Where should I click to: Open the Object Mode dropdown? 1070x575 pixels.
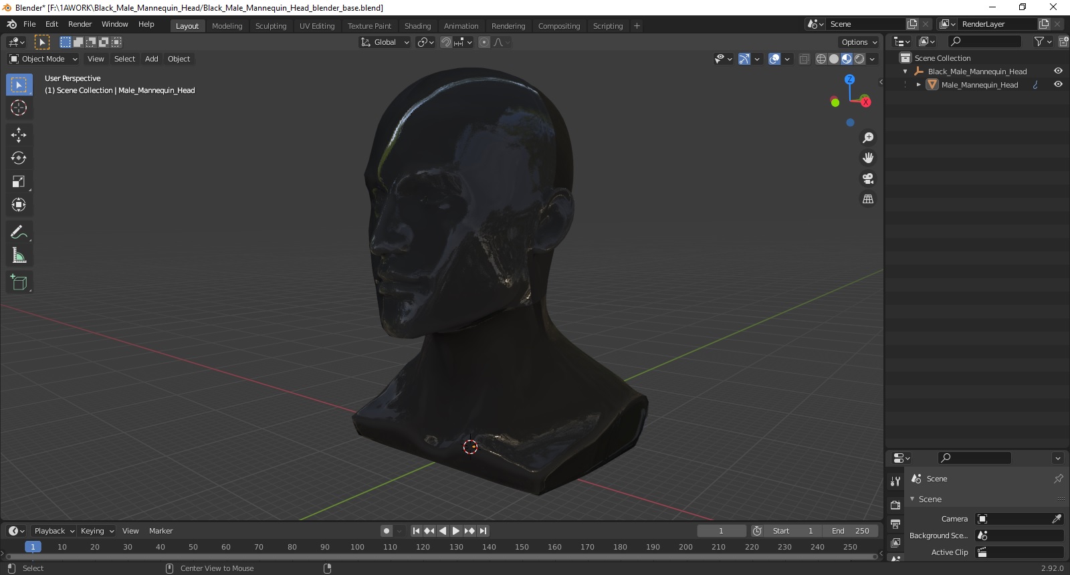coord(43,59)
